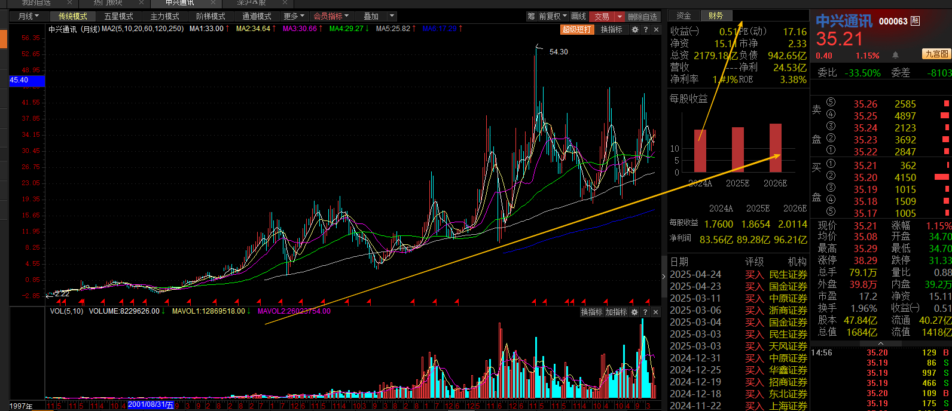
Task: Click the 2024-12-18 东北证券 rating row
Action: pyautogui.click(x=739, y=394)
